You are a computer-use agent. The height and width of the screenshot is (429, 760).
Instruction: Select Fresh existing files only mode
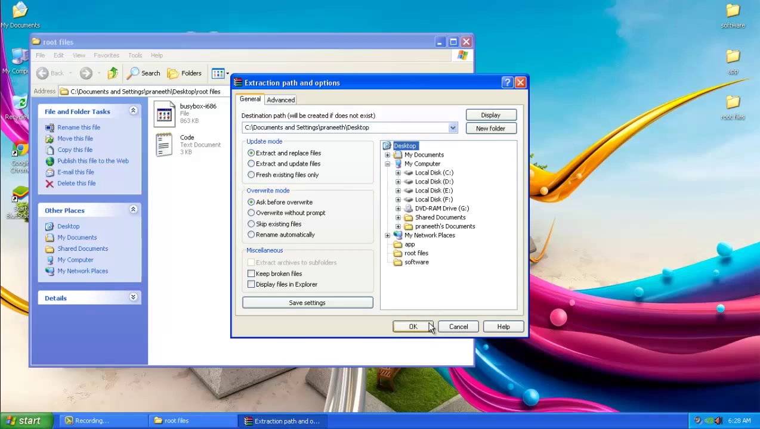pos(251,175)
